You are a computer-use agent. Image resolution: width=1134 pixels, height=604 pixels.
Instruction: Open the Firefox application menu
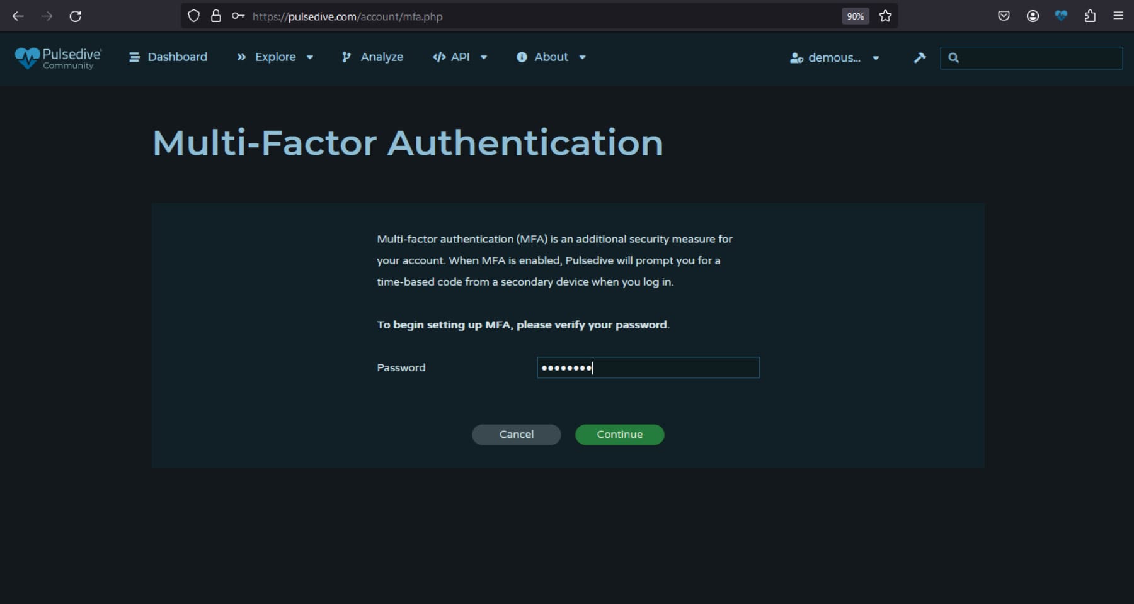(x=1118, y=16)
